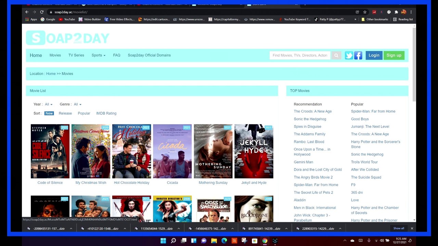Click the Soap2Day logo
The width and height of the screenshot is (438, 246).
[x=68, y=38]
